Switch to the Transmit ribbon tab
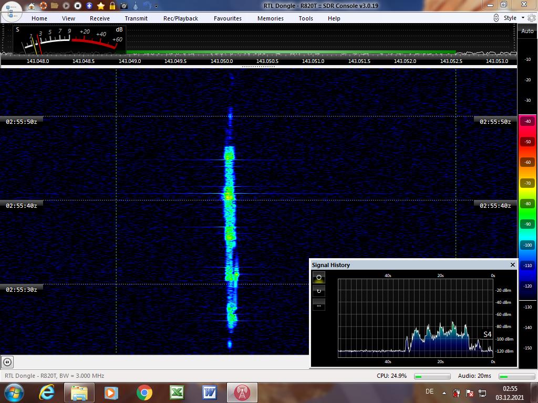The width and height of the screenshot is (538, 403). [136, 18]
